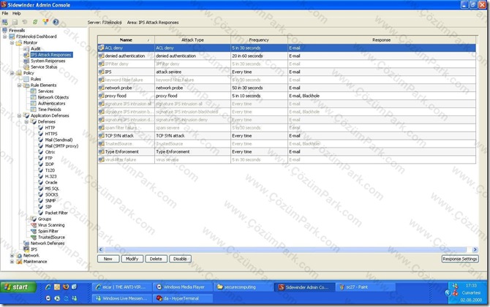Switch to sc27 - Paint taskbar button
The width and height of the screenshot is (490, 307).
(x=366, y=287)
